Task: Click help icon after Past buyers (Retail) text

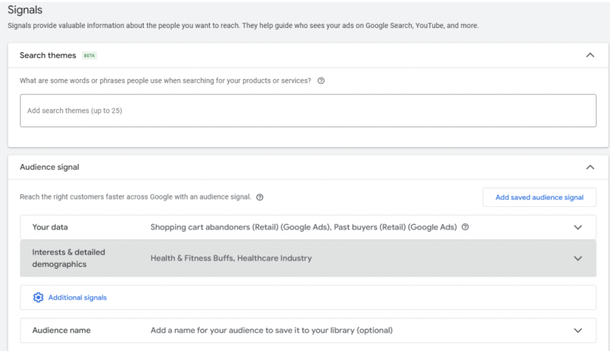Action: [x=465, y=227]
